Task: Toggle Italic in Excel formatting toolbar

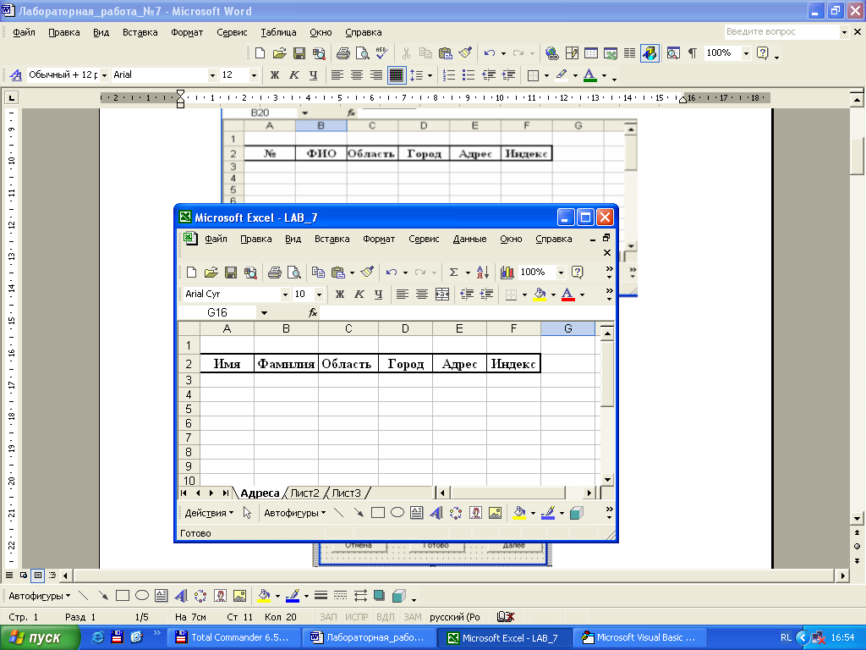Action: pyautogui.click(x=359, y=294)
